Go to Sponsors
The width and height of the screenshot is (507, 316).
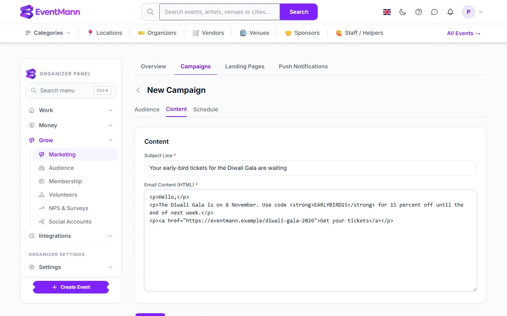tap(302, 33)
